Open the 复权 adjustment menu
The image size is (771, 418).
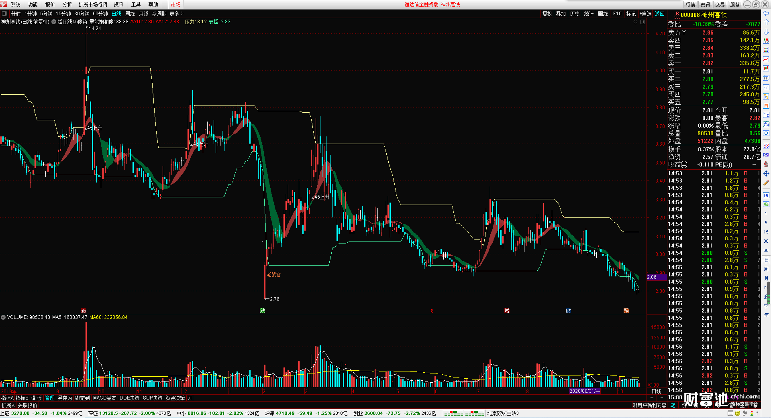[x=547, y=14]
